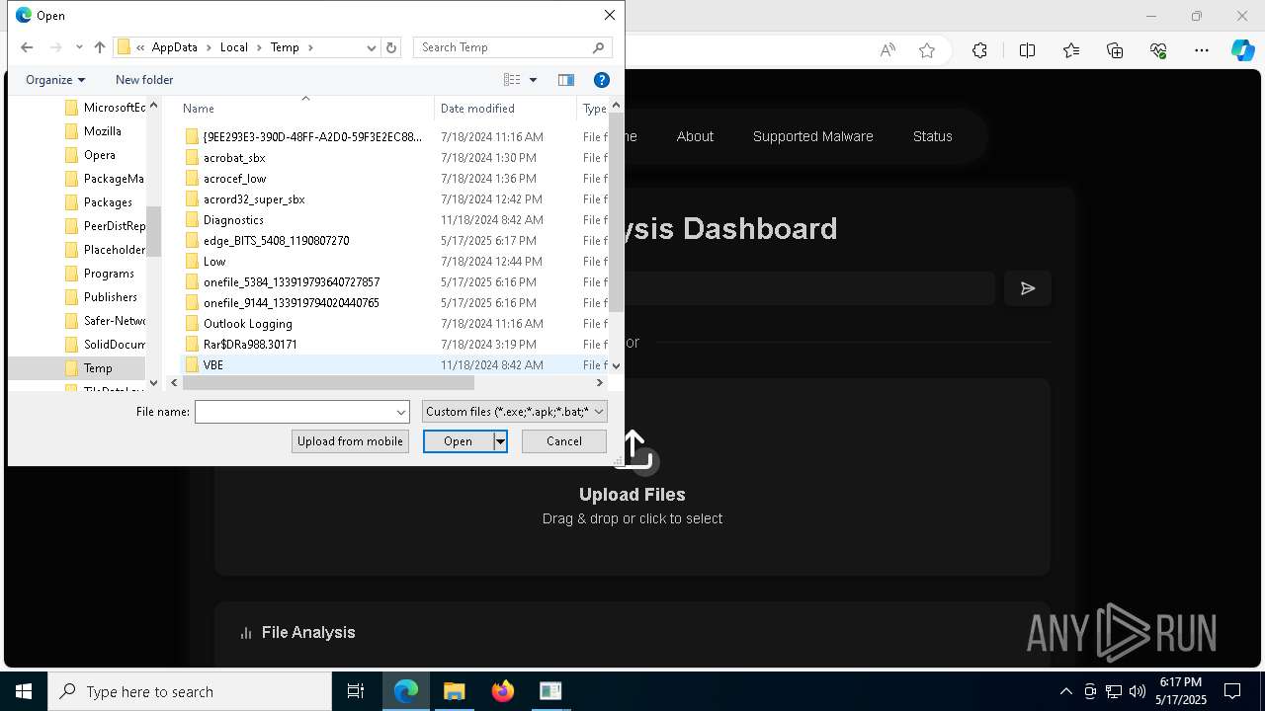Select the VBE folder

(x=213, y=365)
